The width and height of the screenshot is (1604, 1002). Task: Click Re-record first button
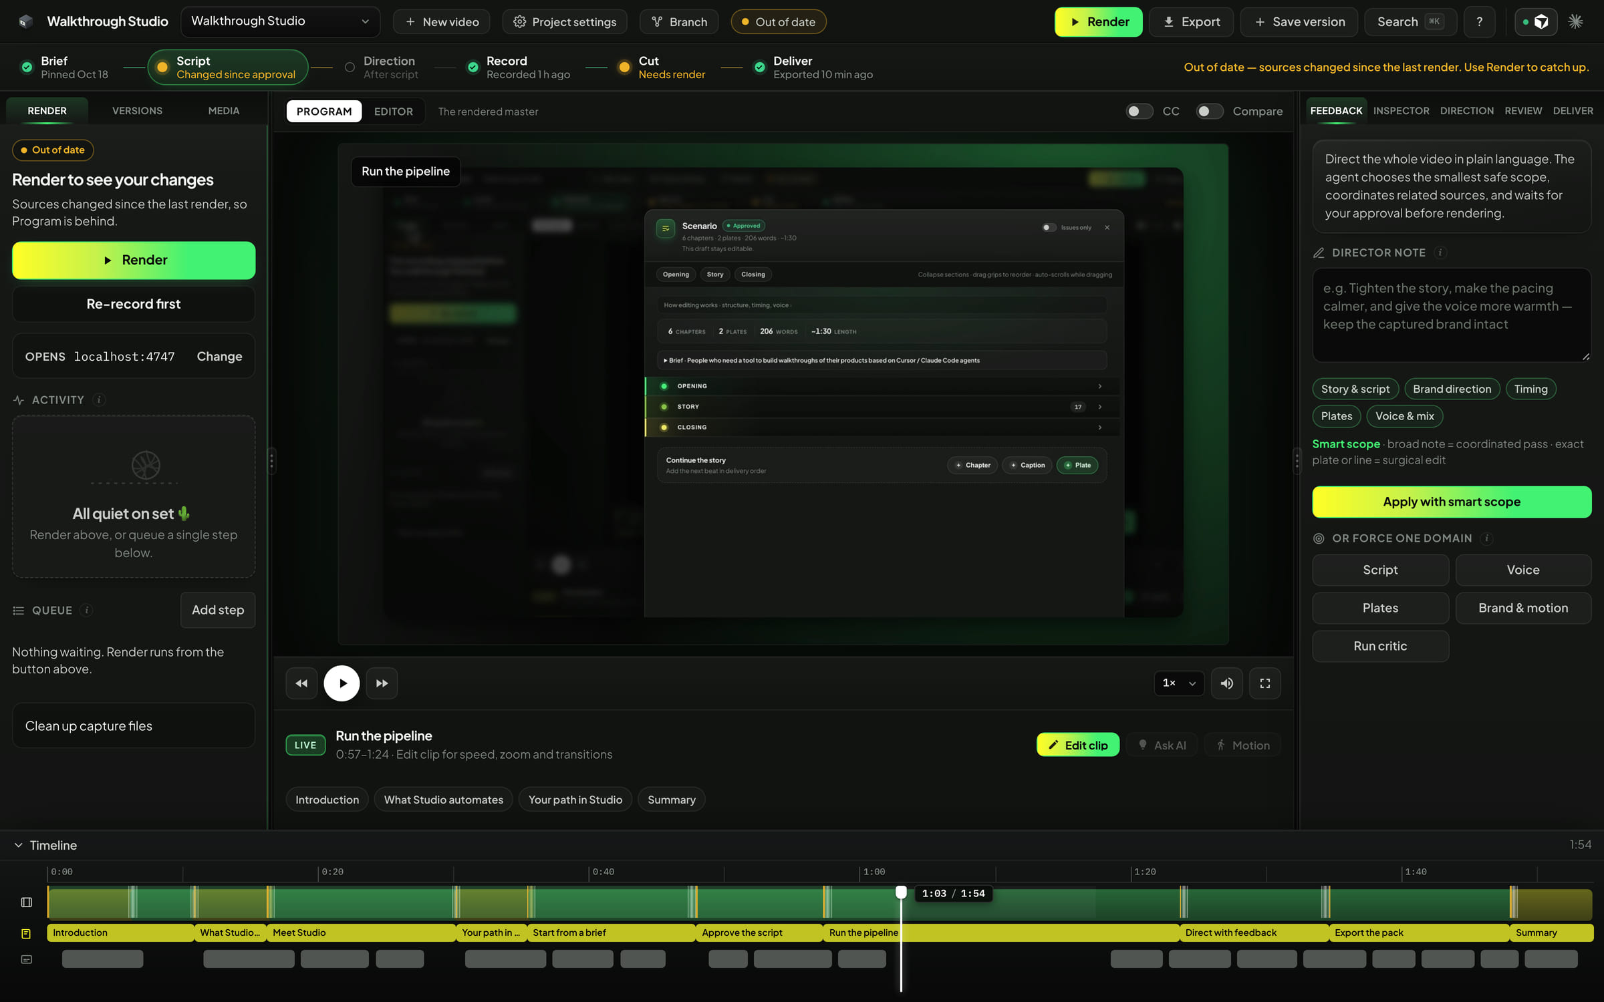pyautogui.click(x=133, y=304)
